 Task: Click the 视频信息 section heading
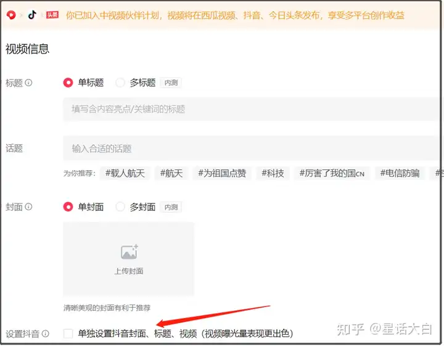28,49
